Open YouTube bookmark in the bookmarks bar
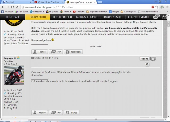Viewport: 170px width, 122px height. 78,12
